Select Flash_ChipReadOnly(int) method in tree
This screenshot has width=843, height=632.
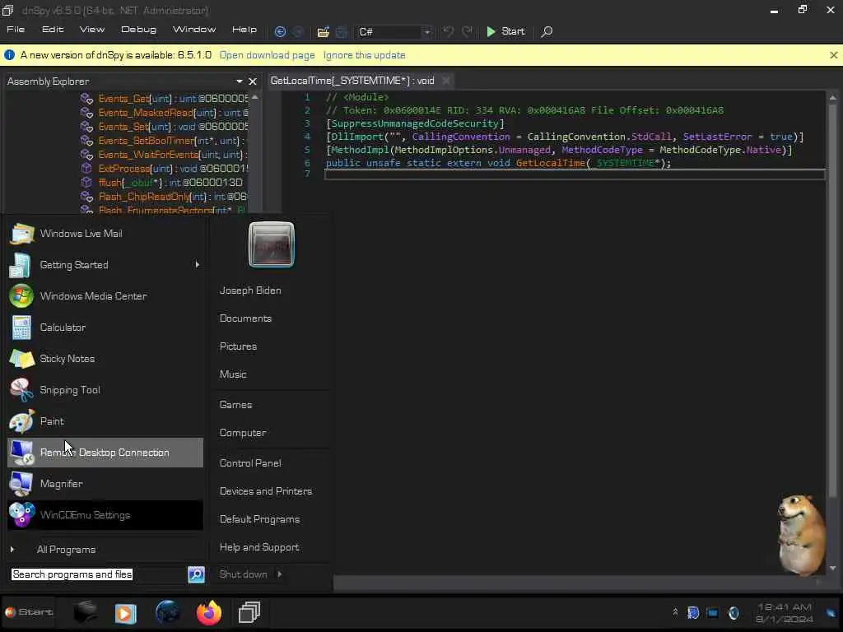(x=165, y=197)
